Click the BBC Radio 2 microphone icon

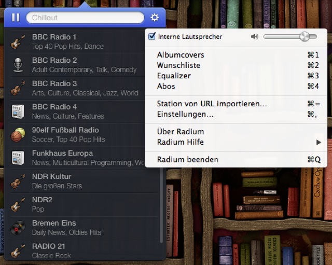[x=18, y=65]
